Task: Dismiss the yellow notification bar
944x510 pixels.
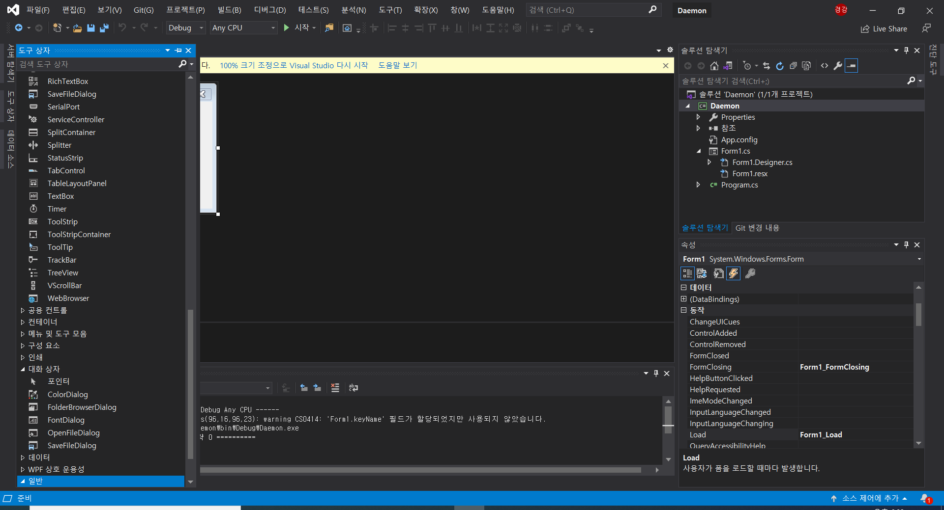Action: coord(666,66)
